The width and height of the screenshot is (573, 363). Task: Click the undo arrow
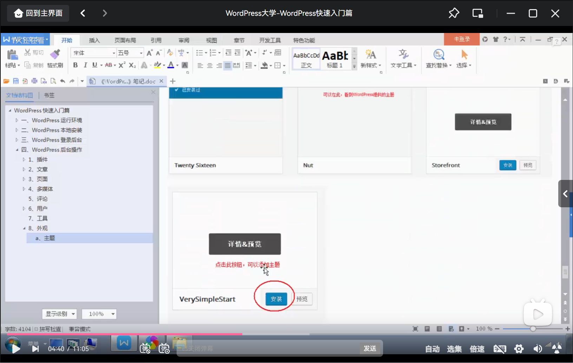coord(62,81)
